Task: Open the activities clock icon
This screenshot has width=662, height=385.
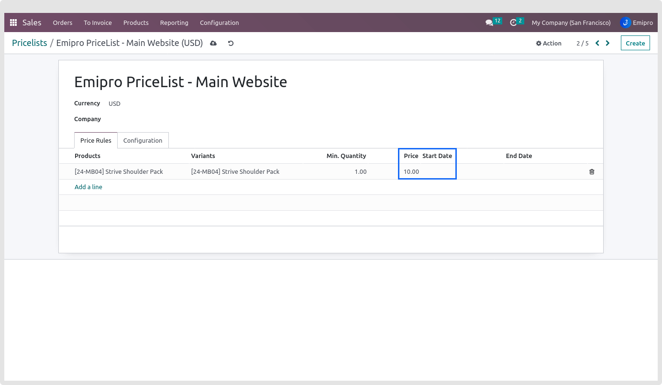Action: coord(513,23)
